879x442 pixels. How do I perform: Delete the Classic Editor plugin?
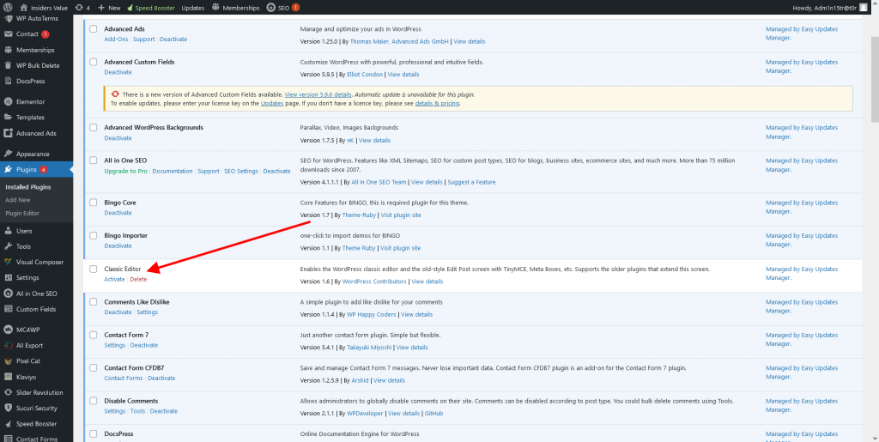[138, 280]
